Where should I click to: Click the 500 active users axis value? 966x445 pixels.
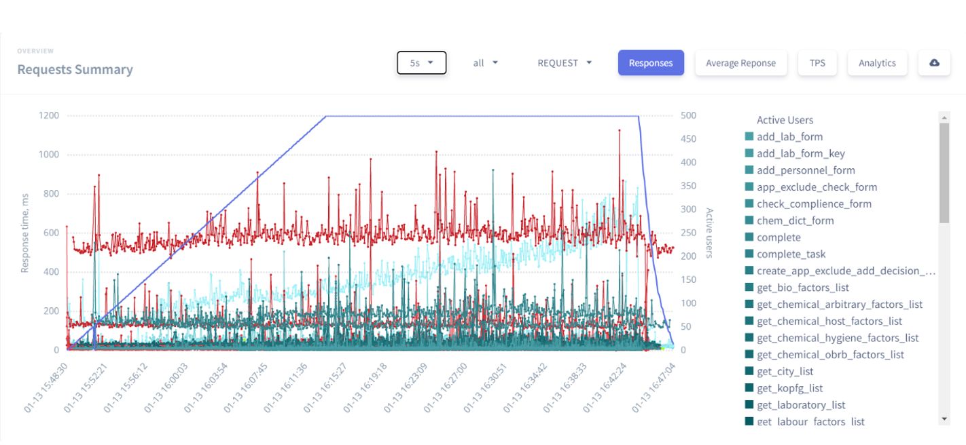pyautogui.click(x=689, y=115)
